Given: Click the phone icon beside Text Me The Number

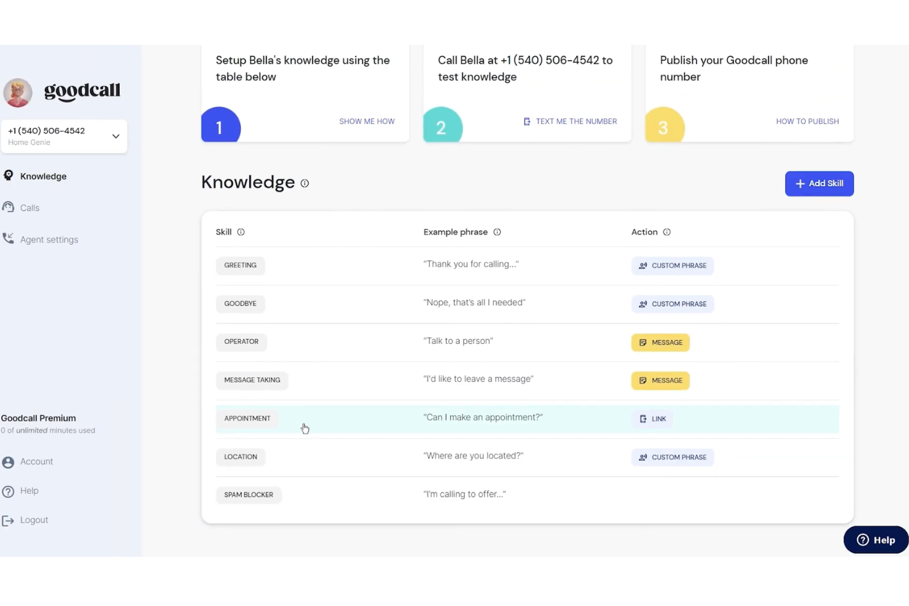Looking at the screenshot, I should (x=527, y=122).
